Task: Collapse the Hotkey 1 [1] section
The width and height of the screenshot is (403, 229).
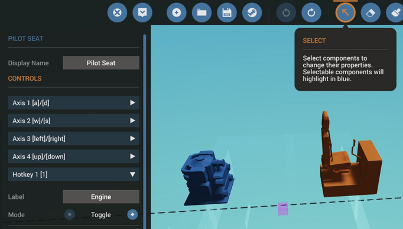Action: (74, 174)
